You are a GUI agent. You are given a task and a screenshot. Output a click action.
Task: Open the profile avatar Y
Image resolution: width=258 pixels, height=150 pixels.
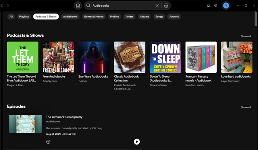pyautogui.click(x=226, y=6)
